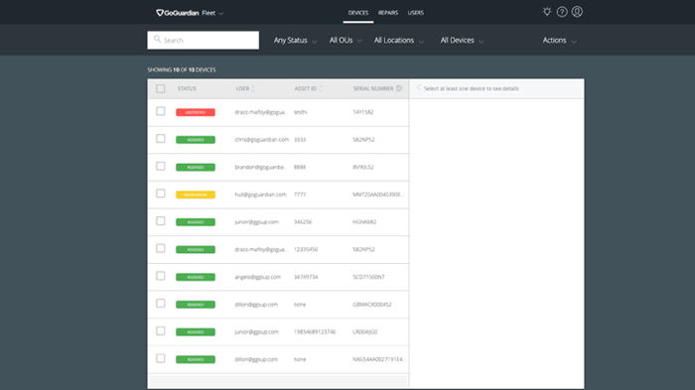The image size is (695, 390).
Task: Select user hull@goguardian.com cell
Action: point(260,195)
